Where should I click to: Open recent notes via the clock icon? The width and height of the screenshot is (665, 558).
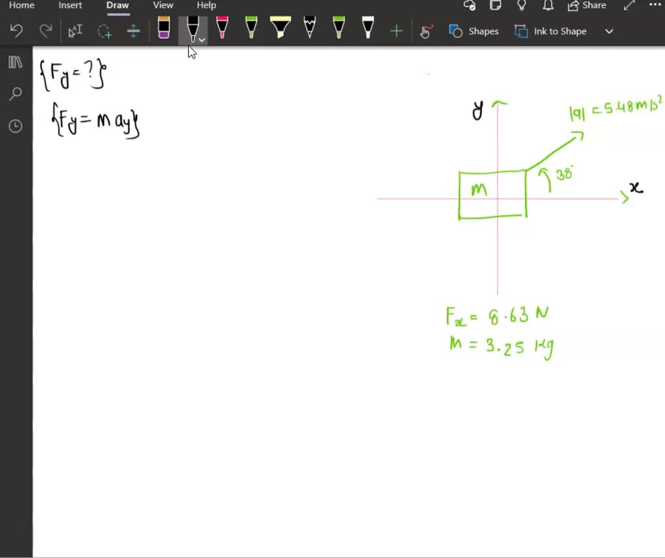pyautogui.click(x=15, y=127)
